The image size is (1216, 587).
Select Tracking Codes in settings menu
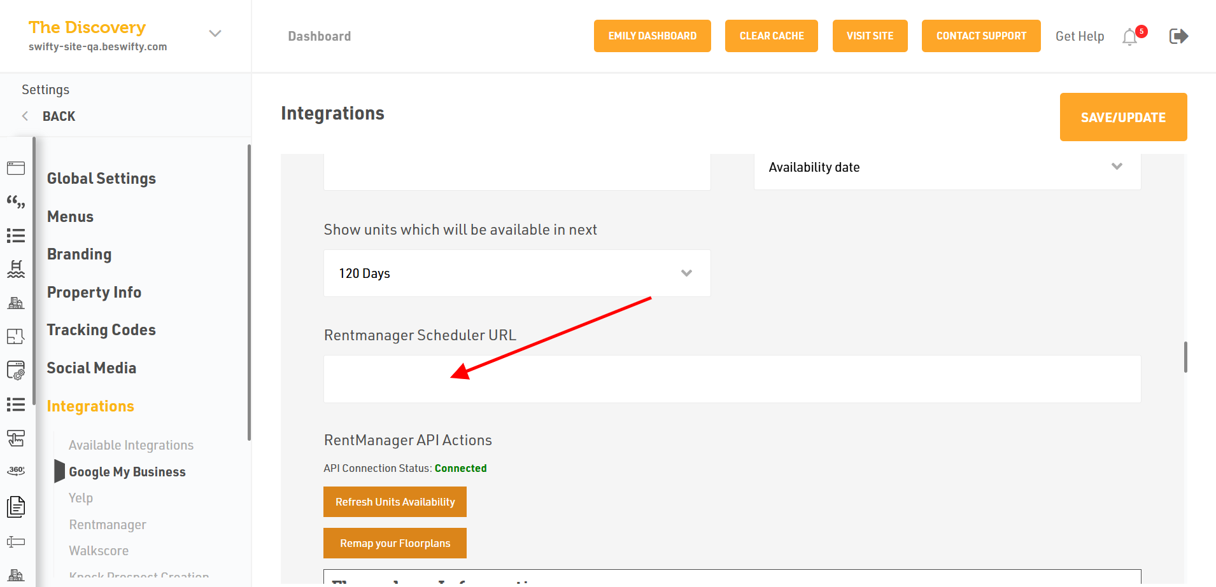[101, 330]
